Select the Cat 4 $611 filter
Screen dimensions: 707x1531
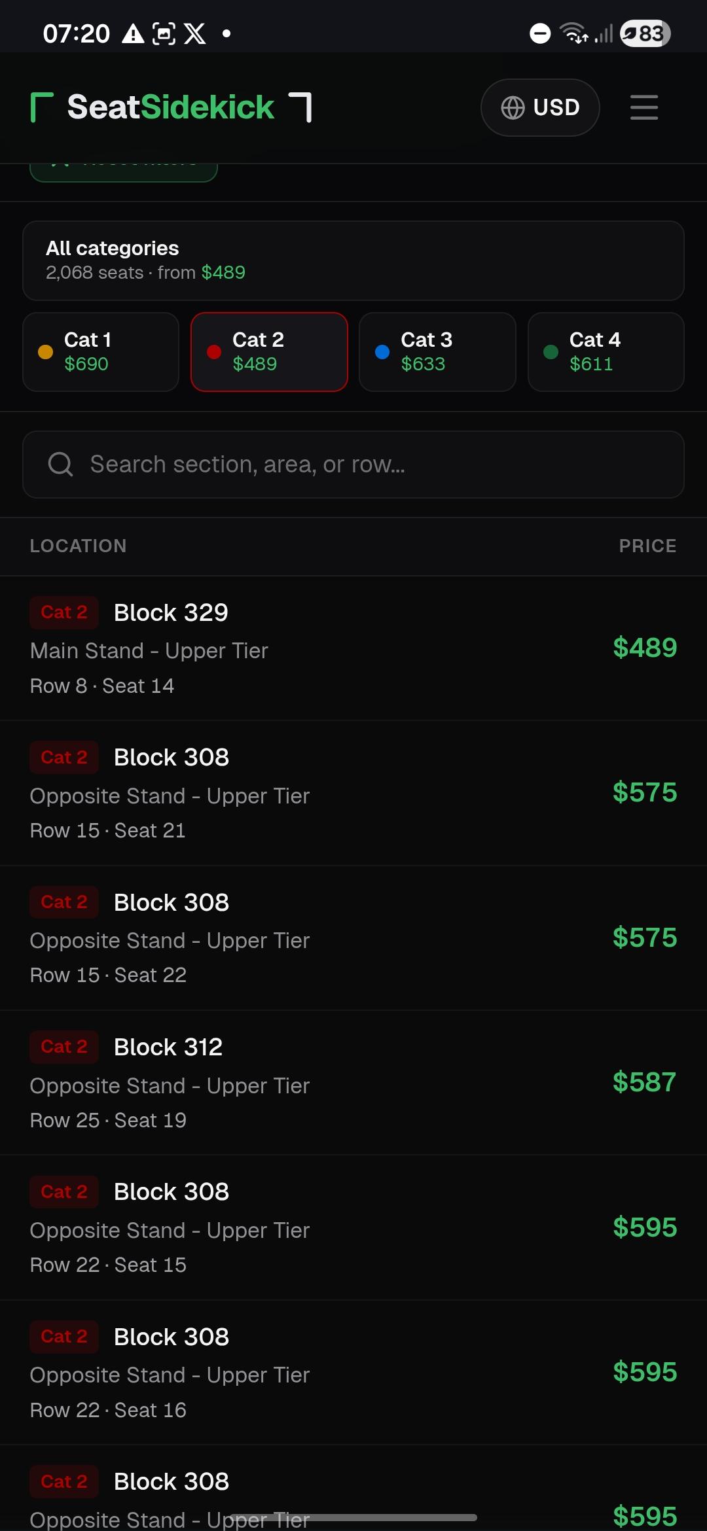pyautogui.click(x=606, y=352)
